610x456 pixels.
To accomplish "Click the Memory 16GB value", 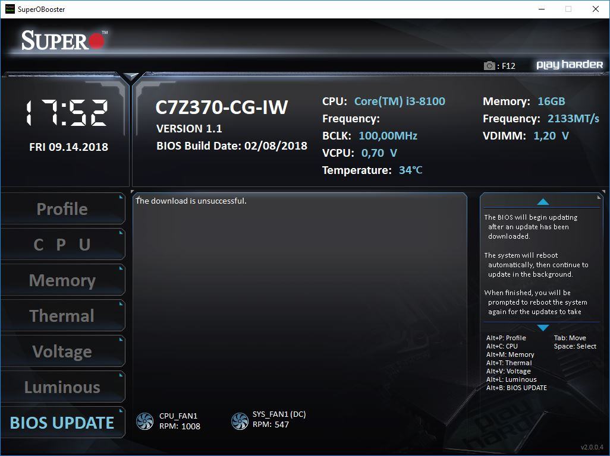I will tap(551, 102).
